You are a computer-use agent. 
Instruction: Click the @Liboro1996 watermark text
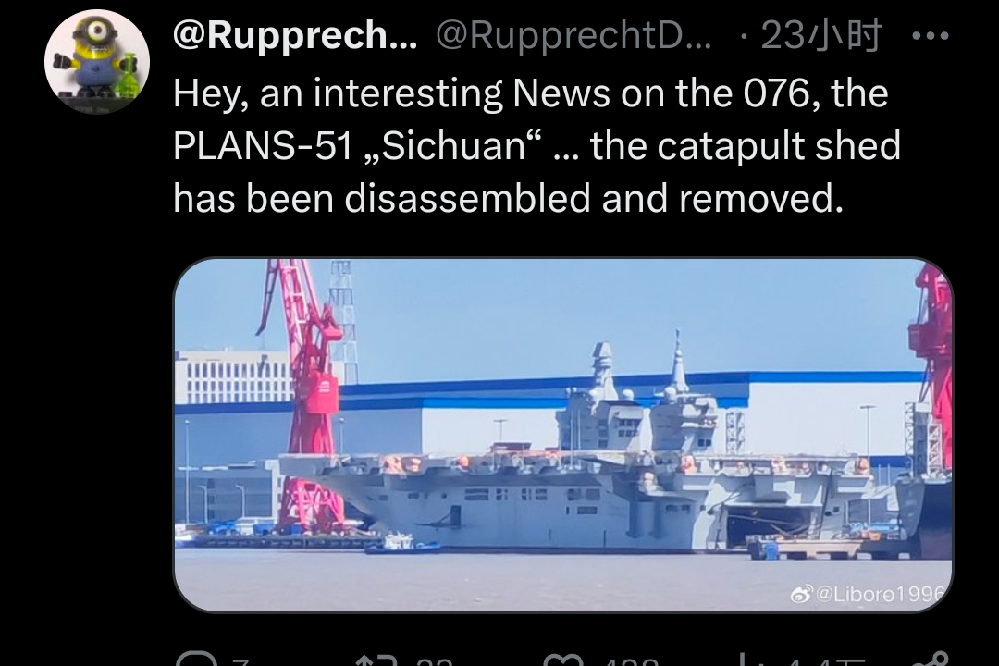(x=880, y=594)
